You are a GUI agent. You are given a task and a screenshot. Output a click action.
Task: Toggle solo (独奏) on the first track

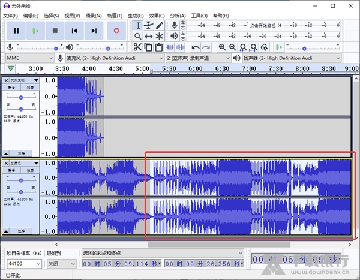point(30,88)
